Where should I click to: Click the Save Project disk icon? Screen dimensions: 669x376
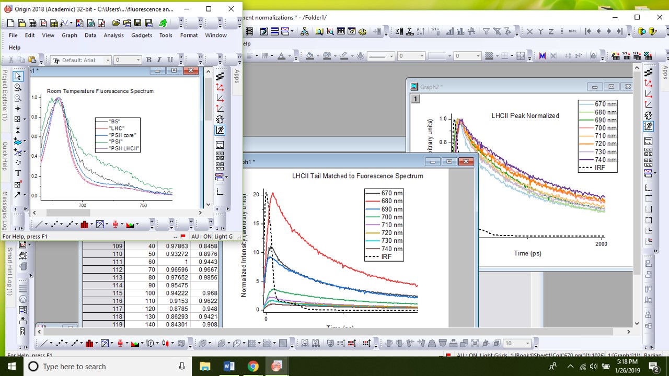138,23
